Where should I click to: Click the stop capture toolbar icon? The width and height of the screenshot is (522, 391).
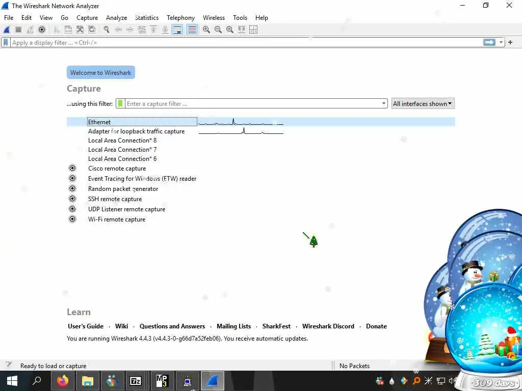click(18, 30)
